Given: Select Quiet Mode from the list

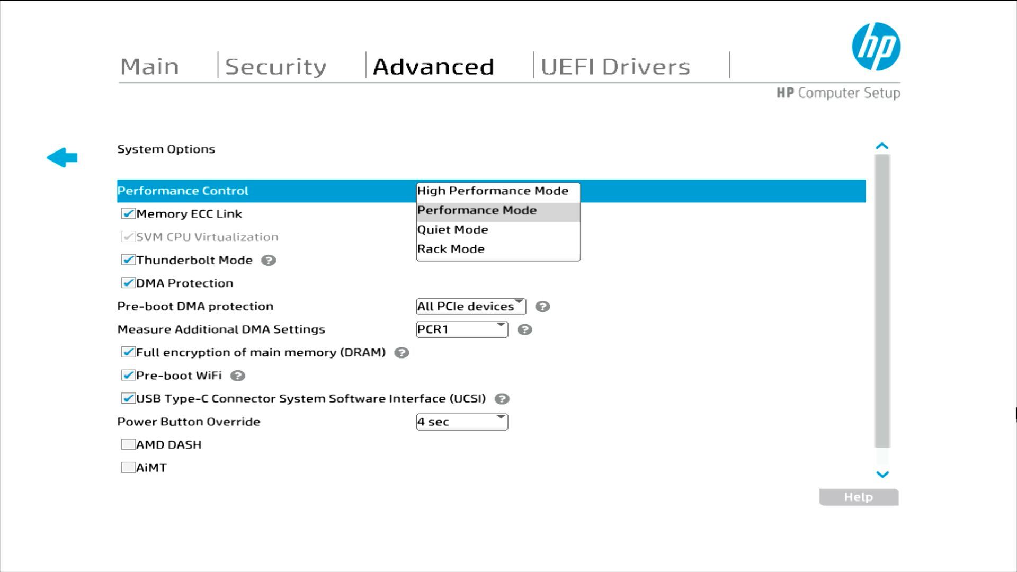Looking at the screenshot, I should (x=453, y=230).
